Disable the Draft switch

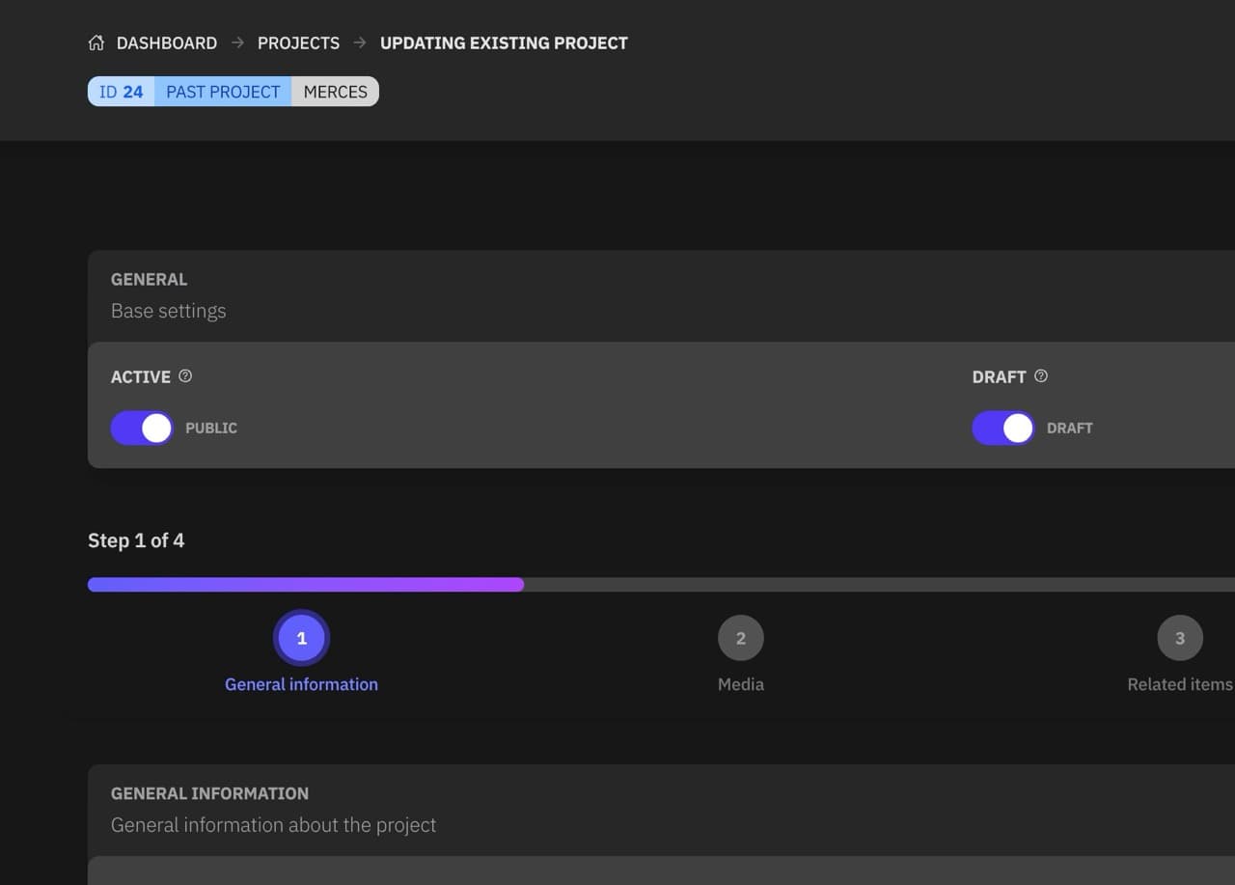tap(1002, 428)
